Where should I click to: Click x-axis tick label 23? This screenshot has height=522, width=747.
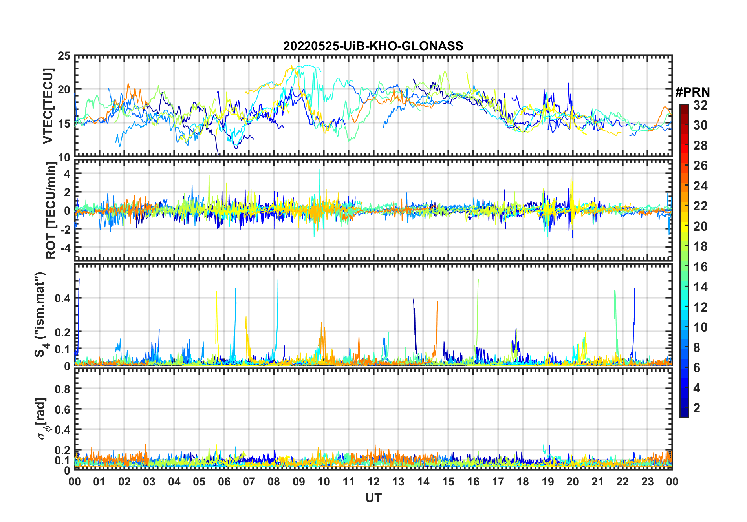tap(647, 482)
